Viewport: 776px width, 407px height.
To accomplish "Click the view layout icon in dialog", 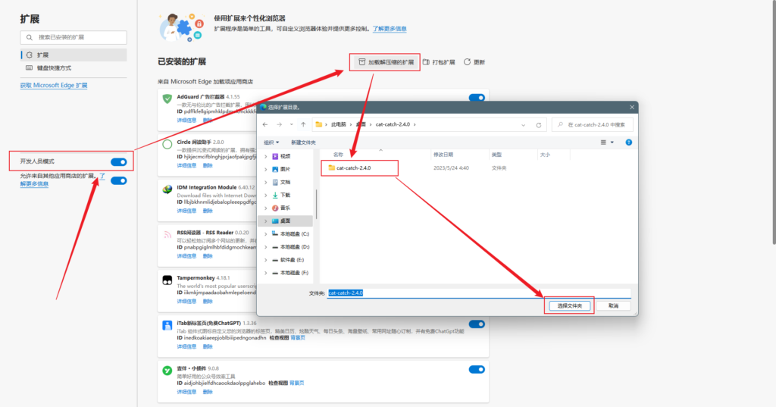I will (x=603, y=142).
